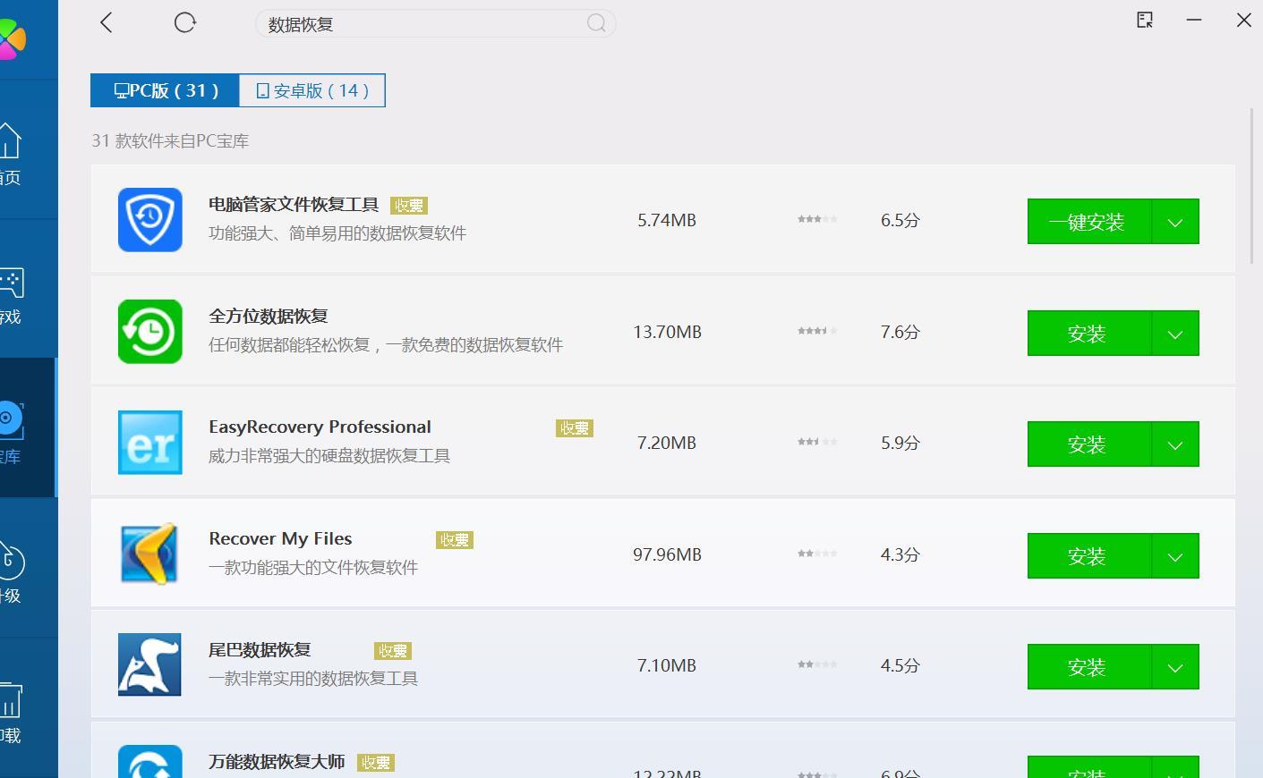The width and height of the screenshot is (1263, 778).
Task: Click the colorful app logo
Action: pos(13,38)
